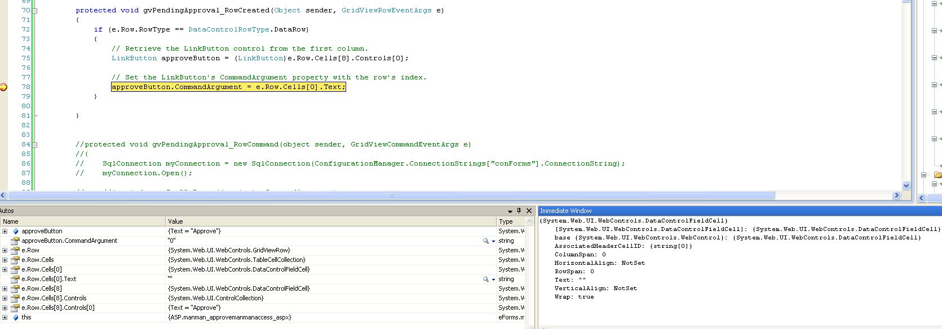The width and height of the screenshot is (942, 329).
Task: Click the highlighted approveButton.CommandArgument statement on line 78
Action: (228, 87)
